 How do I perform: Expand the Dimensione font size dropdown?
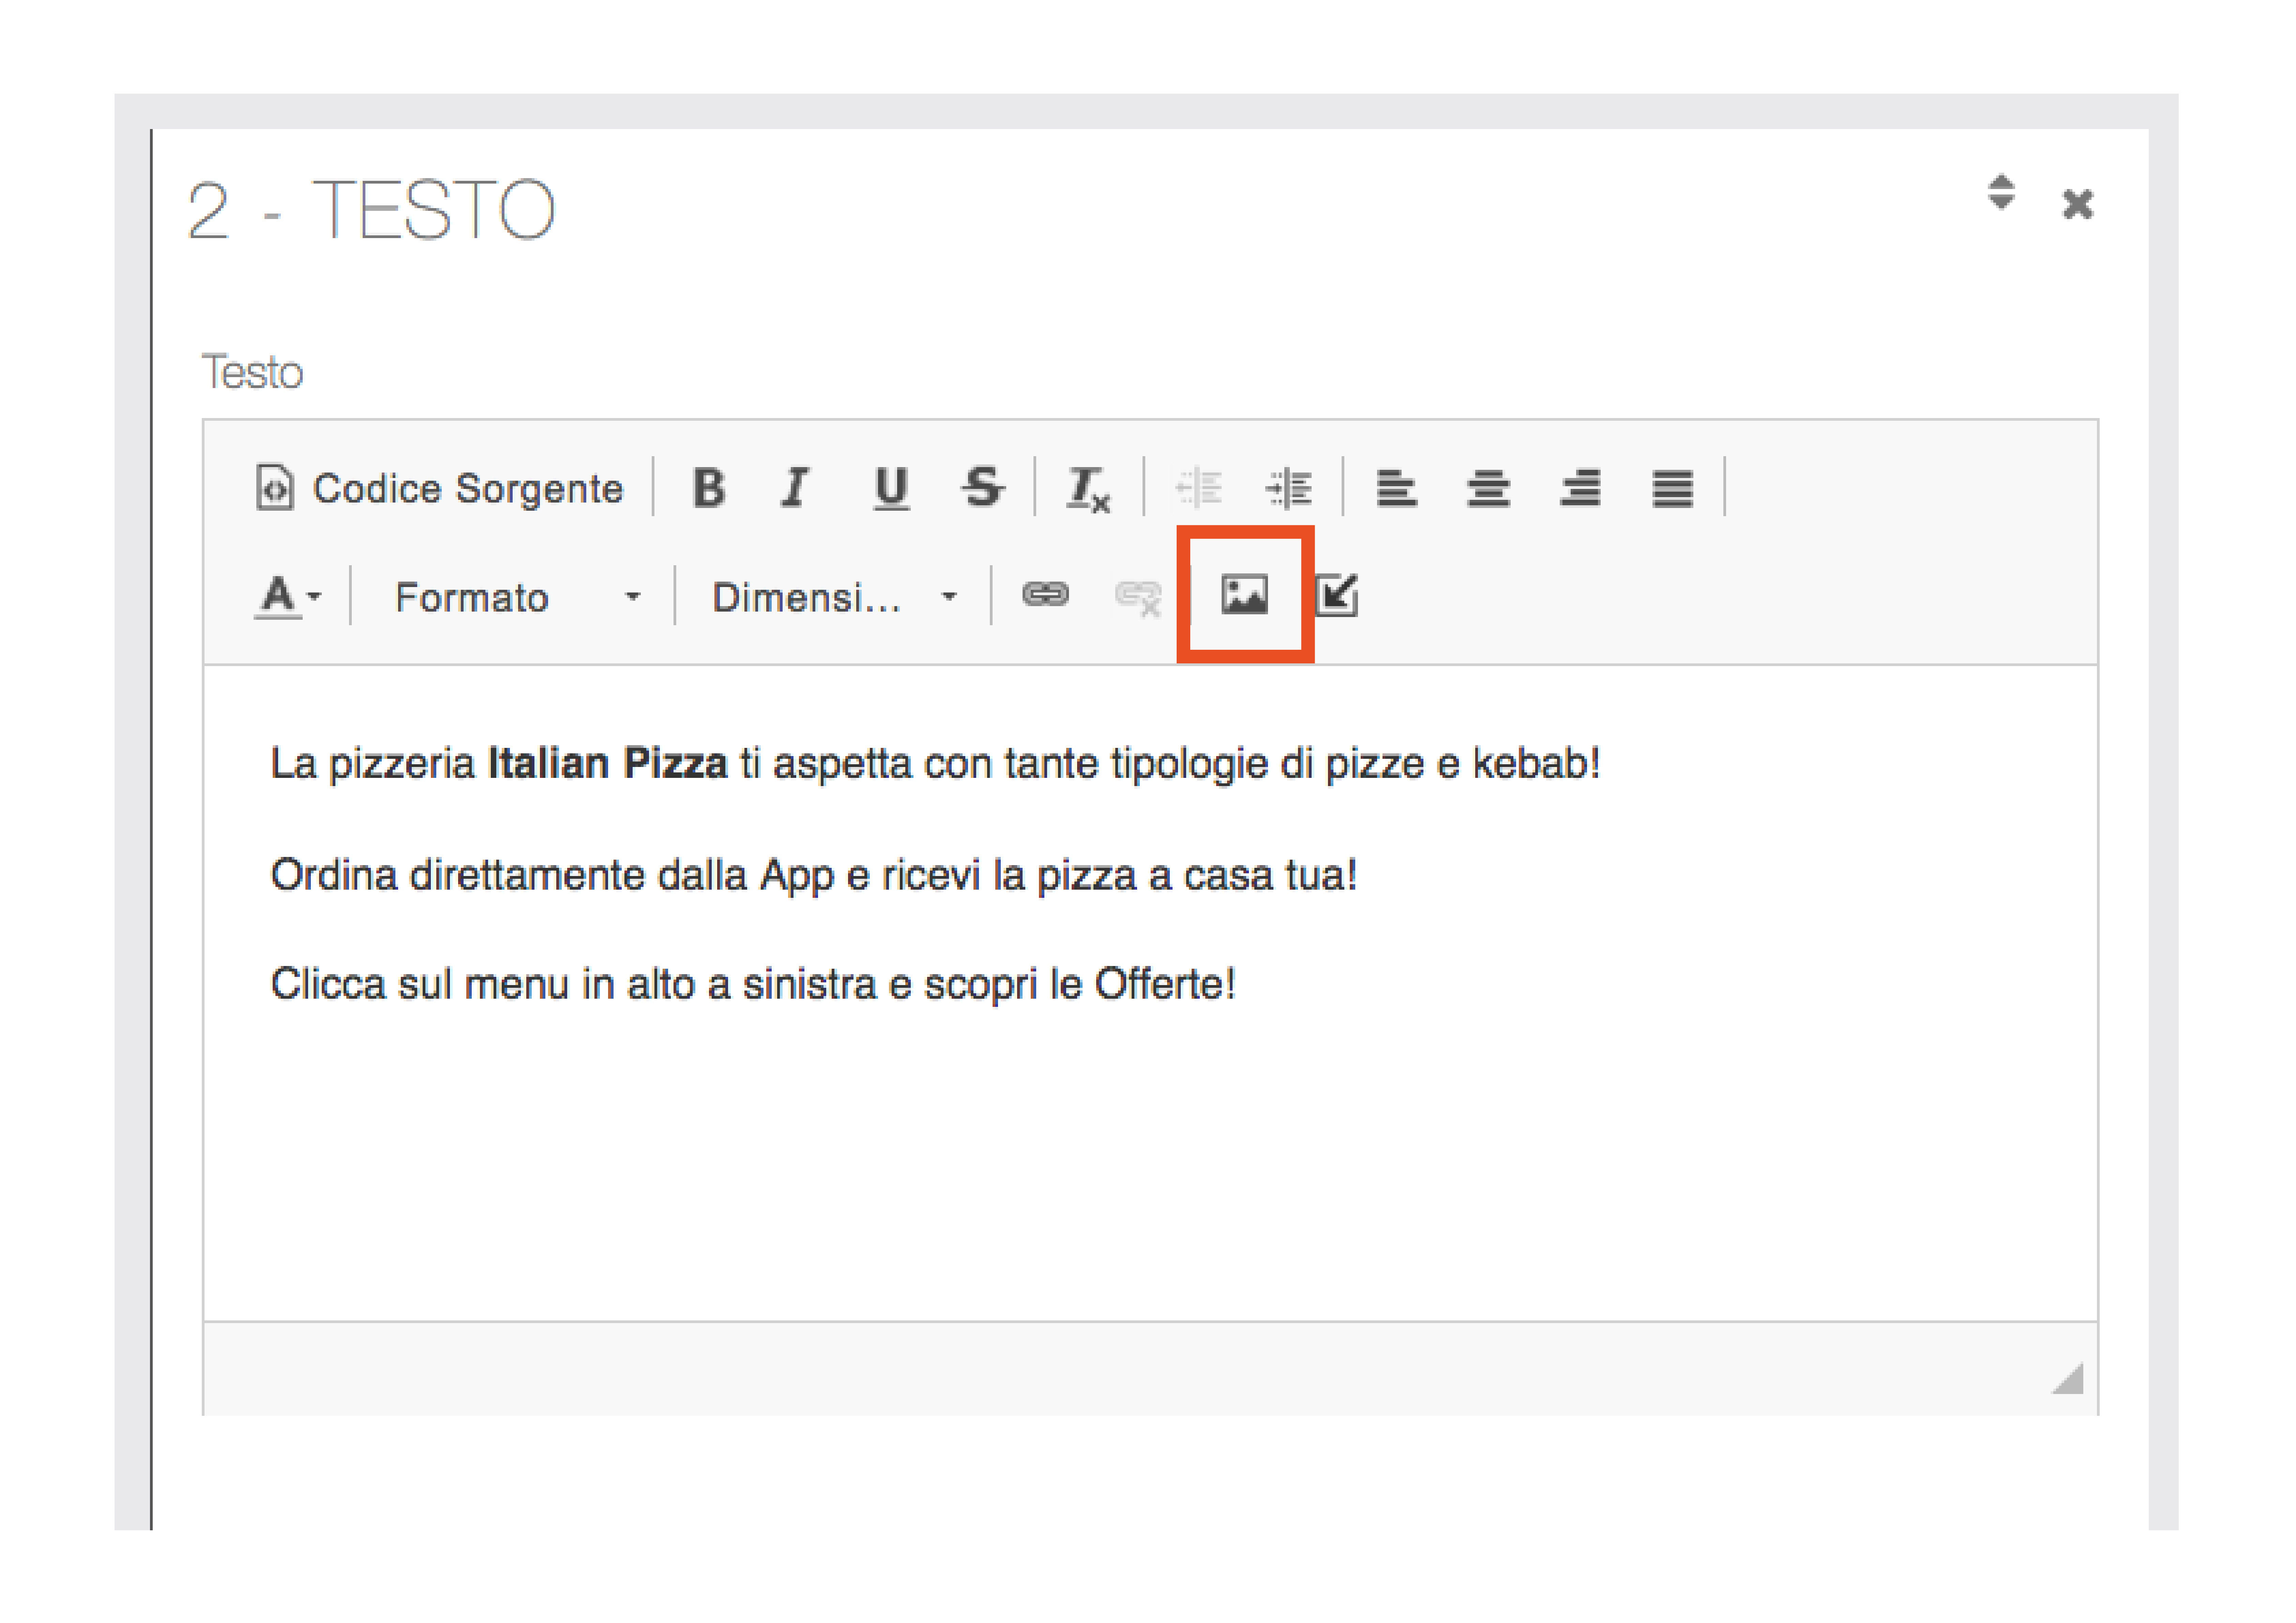point(833,597)
